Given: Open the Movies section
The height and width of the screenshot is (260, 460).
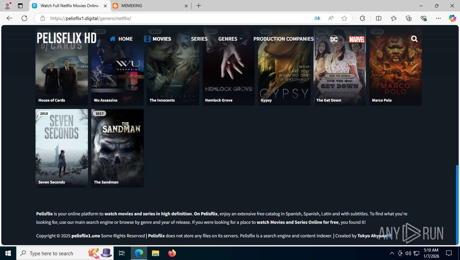Looking at the screenshot, I should click(158, 39).
